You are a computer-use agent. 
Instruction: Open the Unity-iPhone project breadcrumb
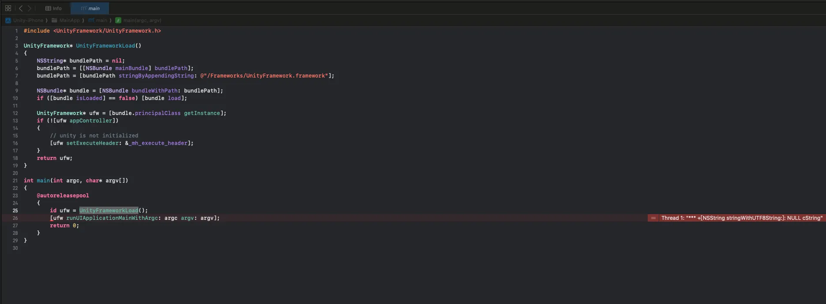pos(25,20)
